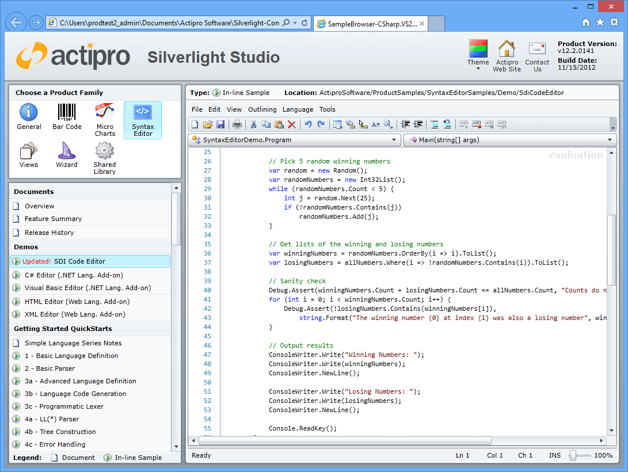
Task: Select the Views product family
Action: tap(29, 155)
